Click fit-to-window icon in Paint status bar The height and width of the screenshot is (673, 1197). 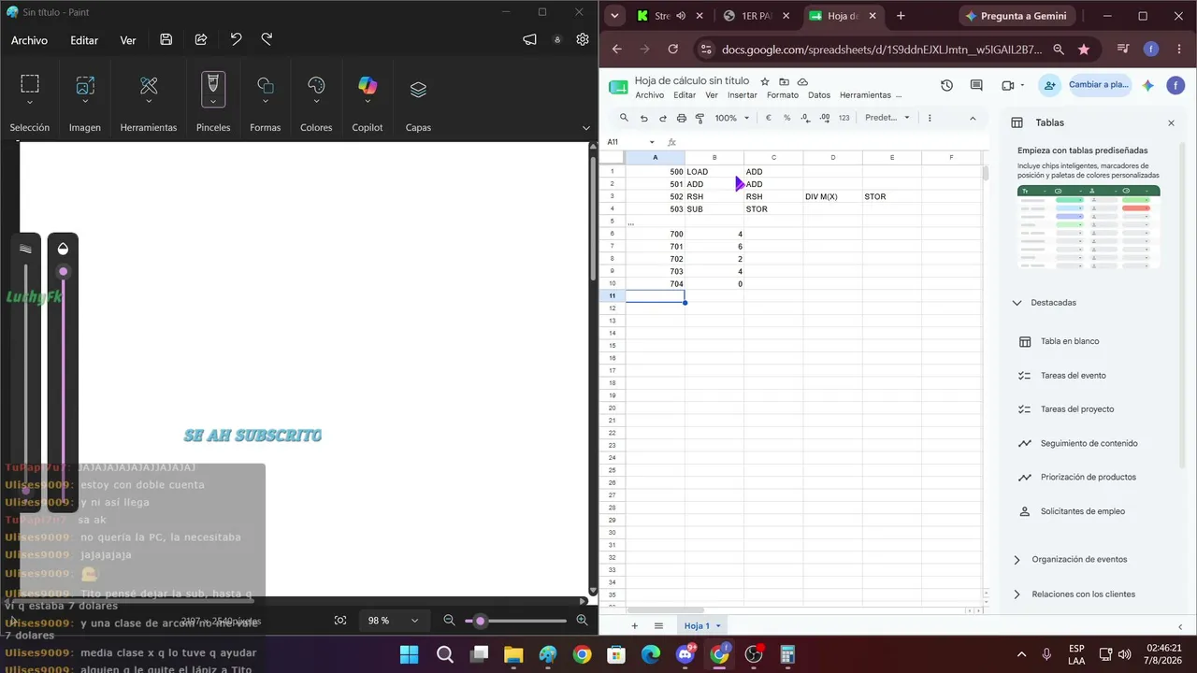(340, 620)
